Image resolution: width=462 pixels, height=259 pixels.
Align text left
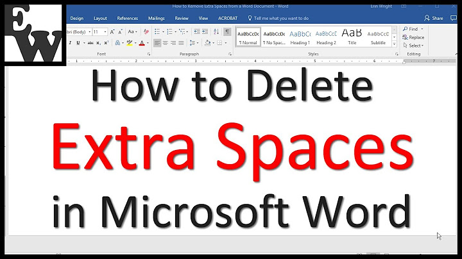tap(157, 43)
